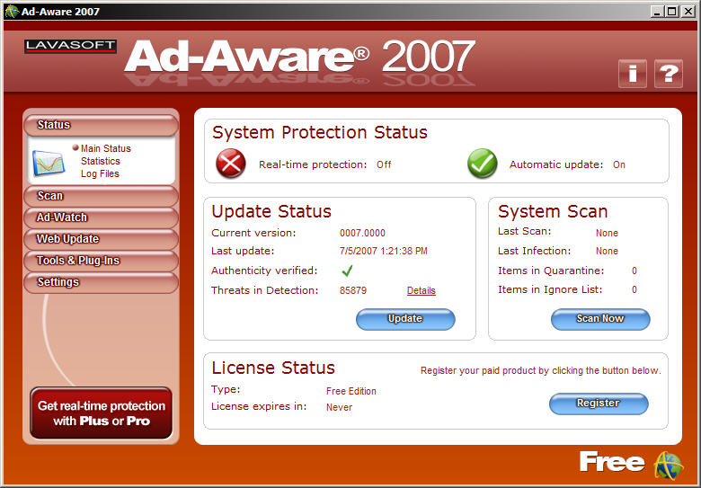Click current version value 0007.0000
The height and width of the screenshot is (488, 701).
[x=362, y=233]
